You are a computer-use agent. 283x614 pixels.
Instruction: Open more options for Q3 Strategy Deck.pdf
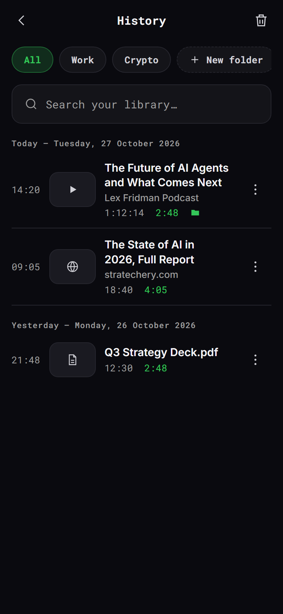tap(255, 360)
